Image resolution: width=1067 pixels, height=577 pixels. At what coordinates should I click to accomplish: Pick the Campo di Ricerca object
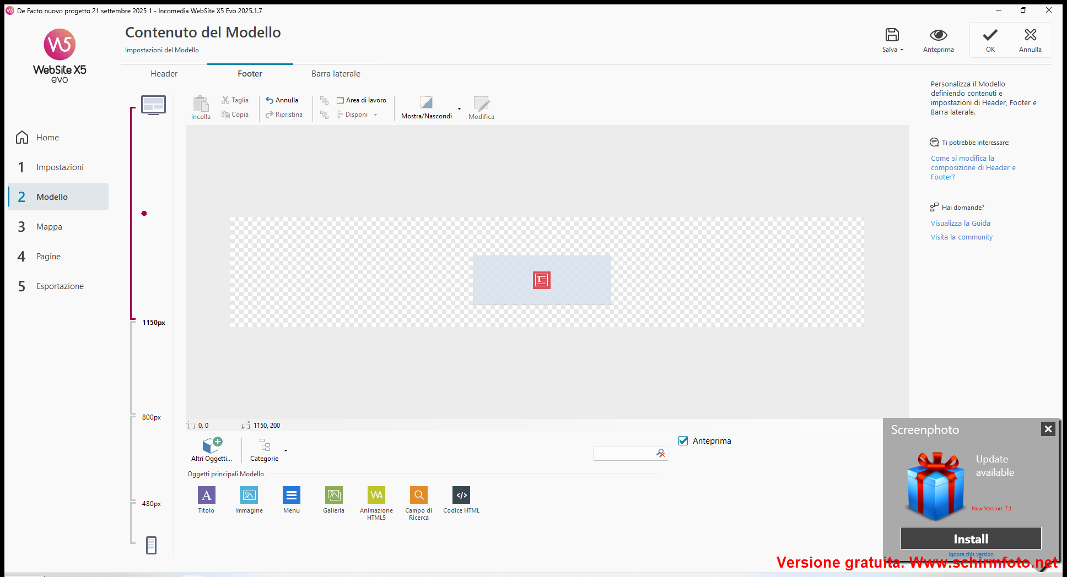point(419,496)
